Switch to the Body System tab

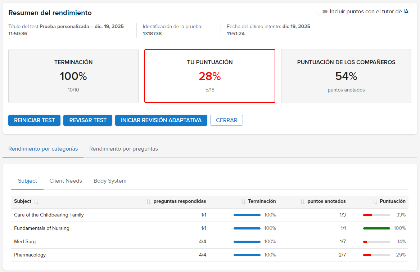(x=110, y=181)
